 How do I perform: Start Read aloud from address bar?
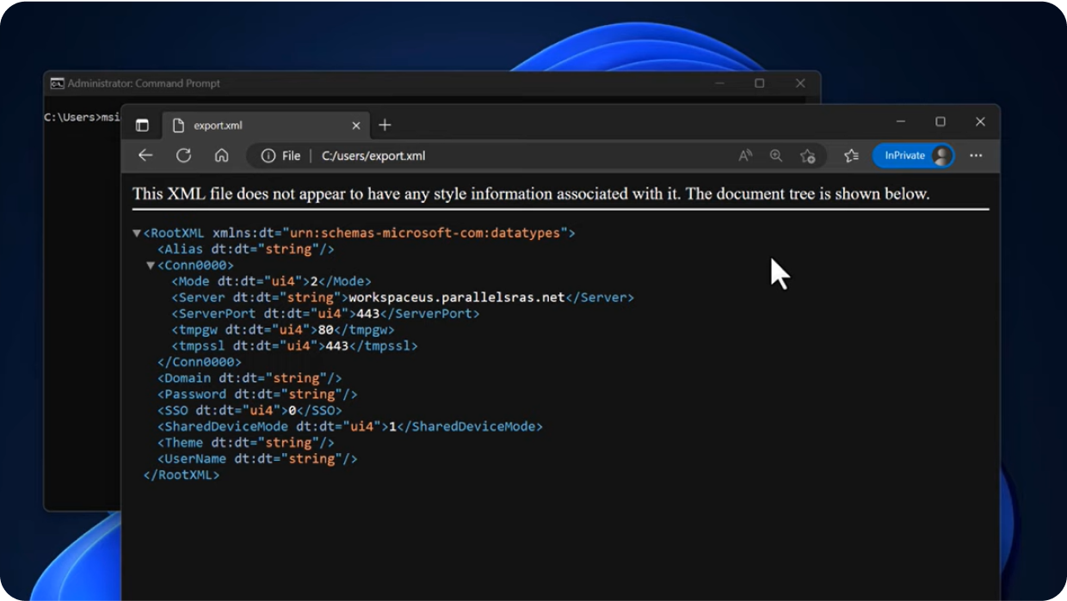click(x=745, y=156)
